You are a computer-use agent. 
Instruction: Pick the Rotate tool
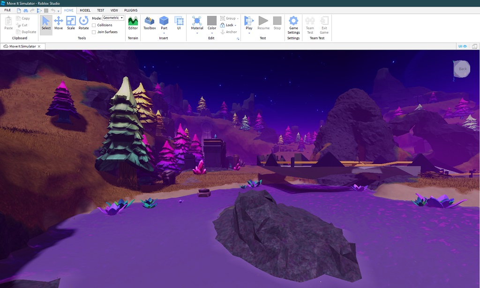coord(83,23)
